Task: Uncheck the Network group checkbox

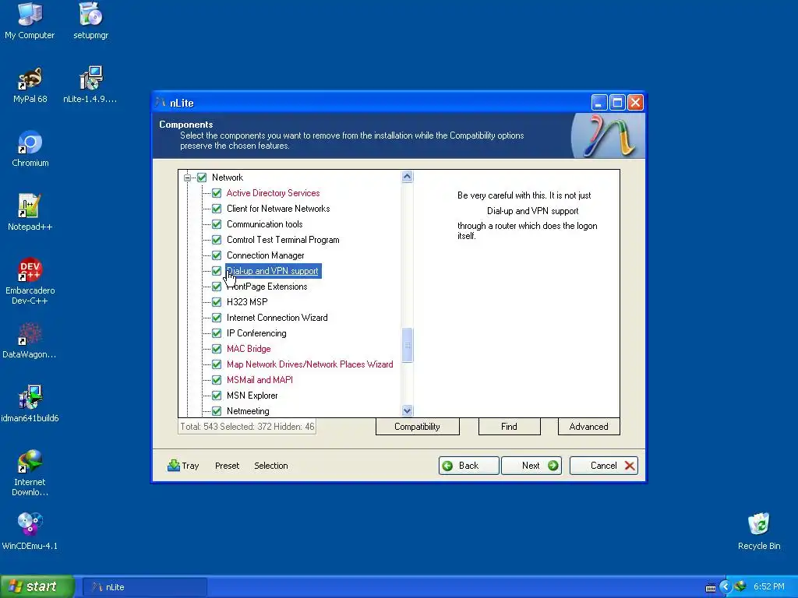Action: coord(202,178)
